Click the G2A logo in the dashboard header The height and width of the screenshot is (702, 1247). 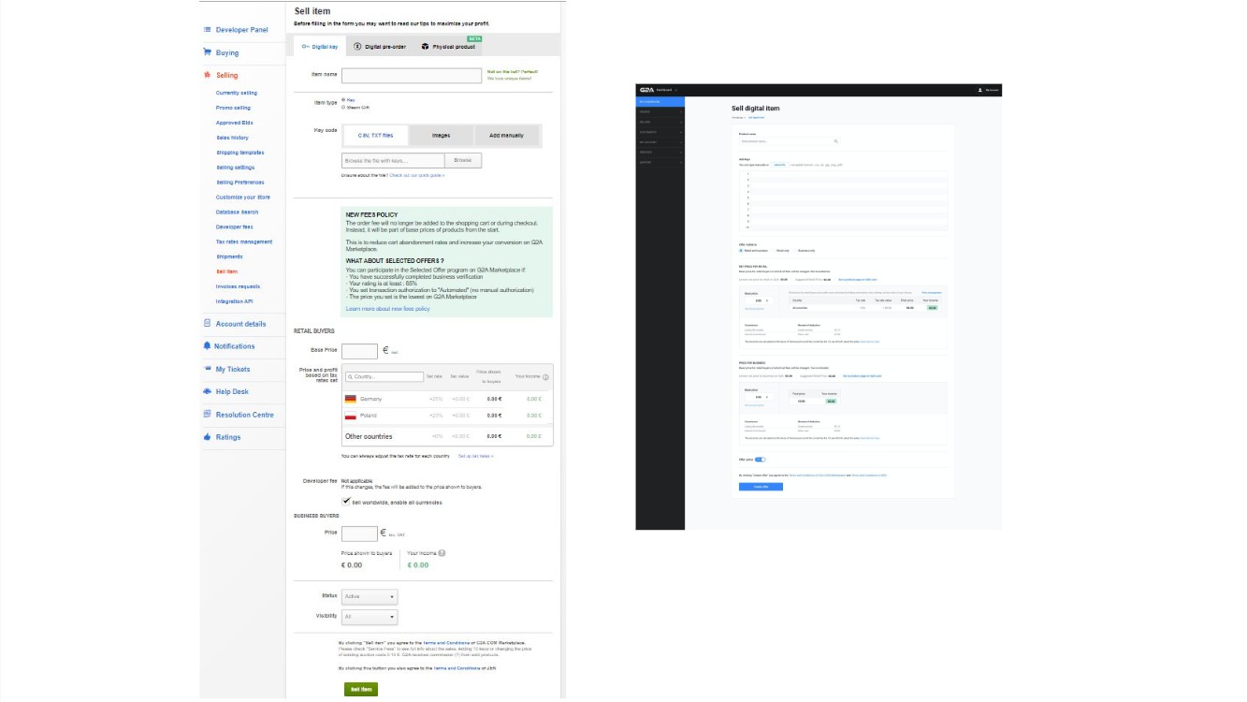tap(645, 90)
